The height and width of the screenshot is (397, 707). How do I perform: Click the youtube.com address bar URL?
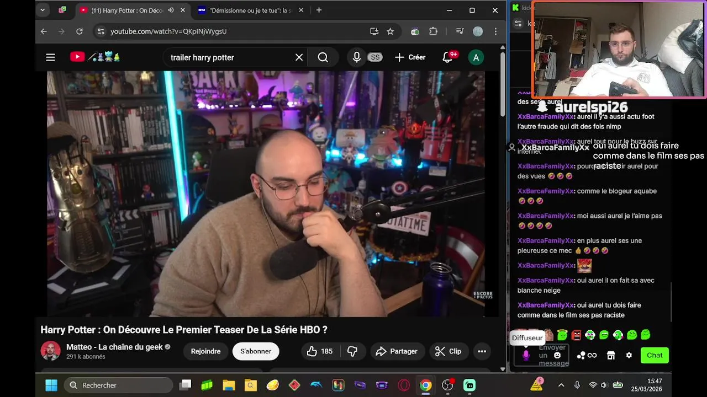pyautogui.click(x=168, y=31)
